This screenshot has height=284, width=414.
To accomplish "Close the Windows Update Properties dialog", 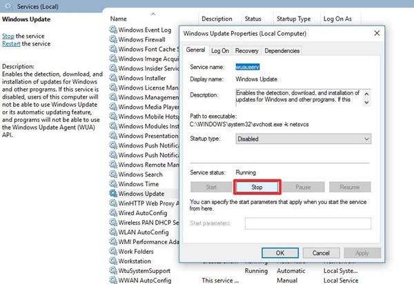I will pos(377,33).
